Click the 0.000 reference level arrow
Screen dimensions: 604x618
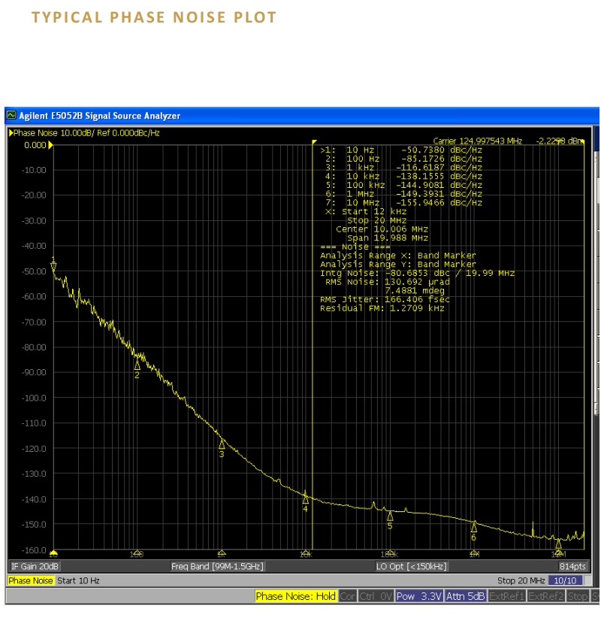tap(50, 145)
